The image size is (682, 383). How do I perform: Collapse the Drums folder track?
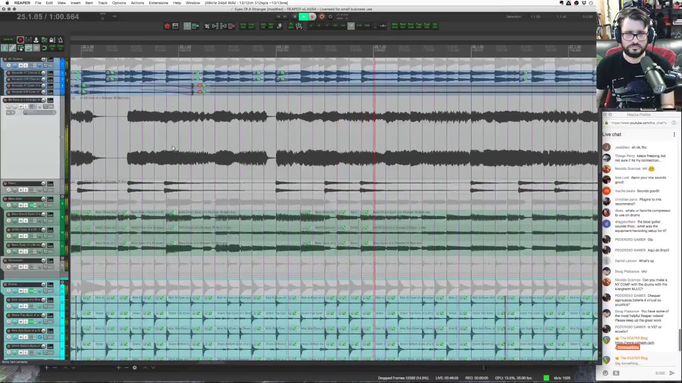(x=62, y=282)
